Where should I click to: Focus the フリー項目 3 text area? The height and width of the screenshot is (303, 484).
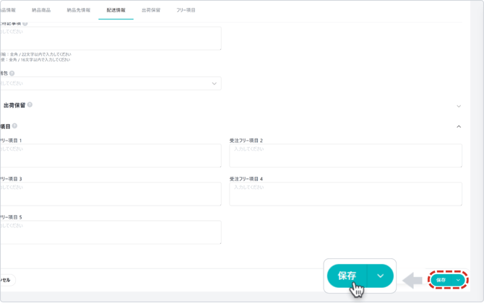pos(111,194)
